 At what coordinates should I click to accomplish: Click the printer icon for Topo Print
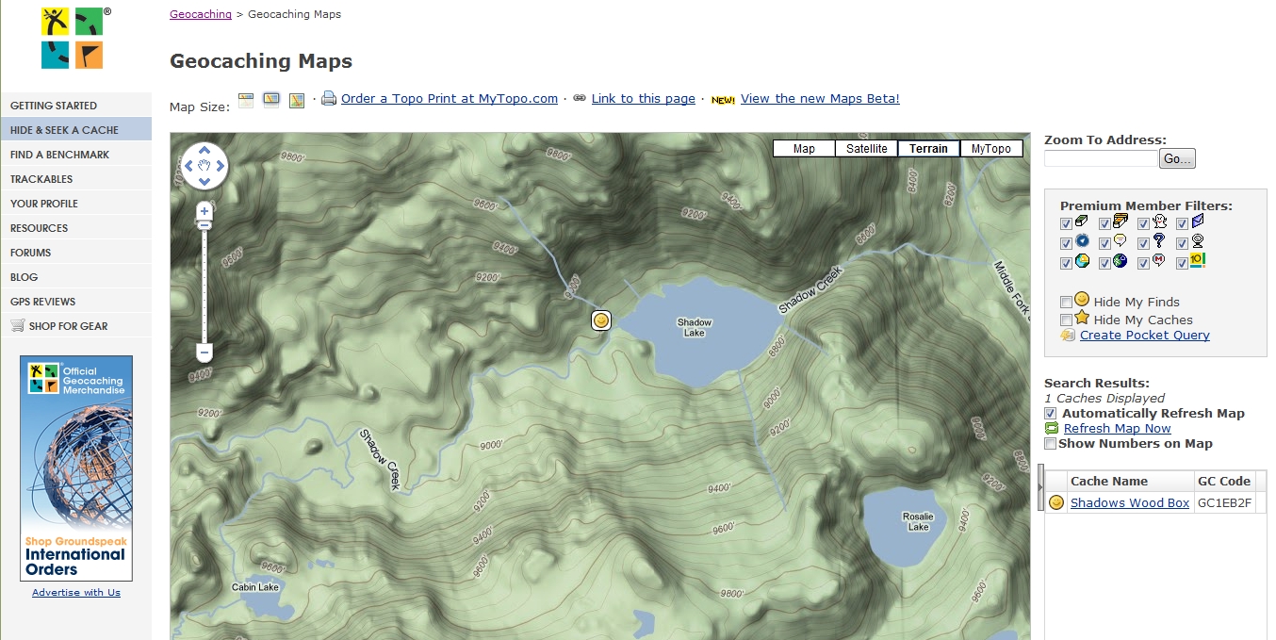(329, 98)
